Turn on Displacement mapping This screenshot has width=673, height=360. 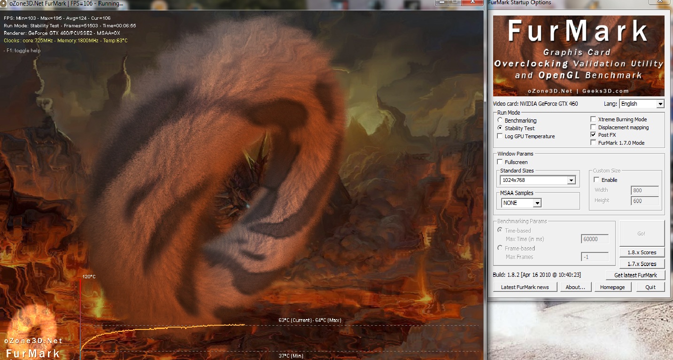pyautogui.click(x=594, y=127)
